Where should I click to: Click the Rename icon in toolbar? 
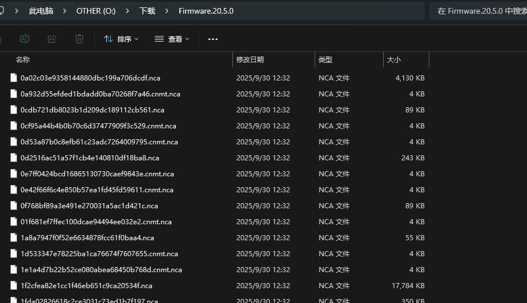point(25,39)
